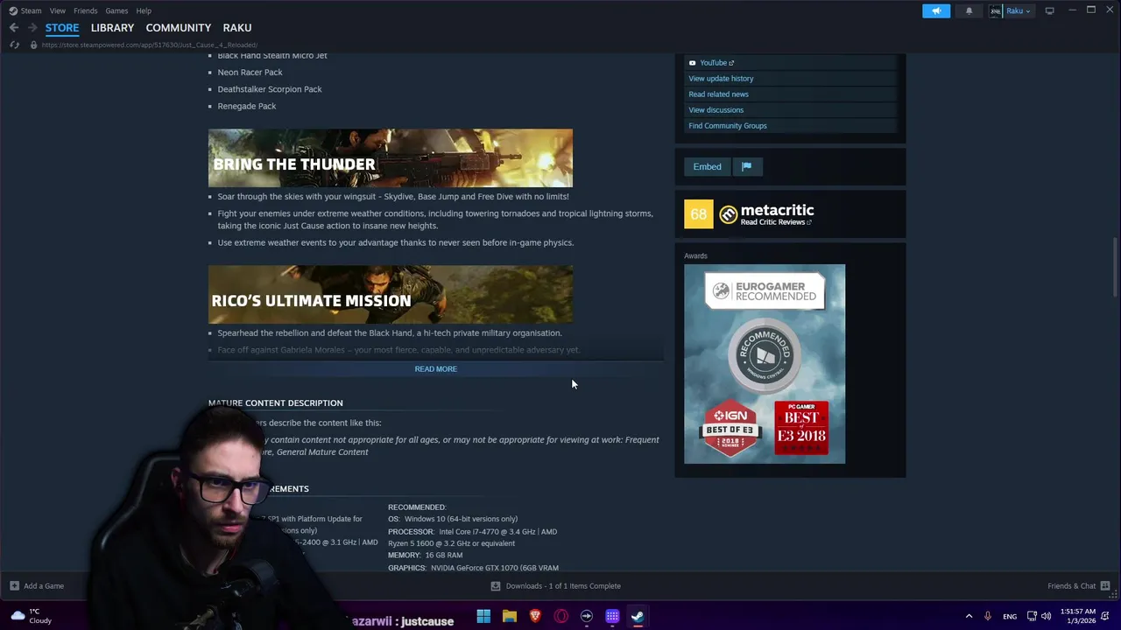Viewport: 1121px width, 630px height.
Task: Click View update history link
Action: [721, 79]
